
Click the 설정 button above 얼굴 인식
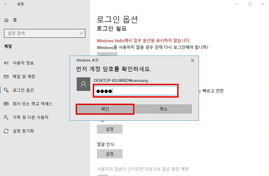[x=110, y=129]
